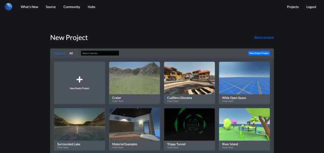Pick the Wide Open Space scene thumbnail

(245, 78)
